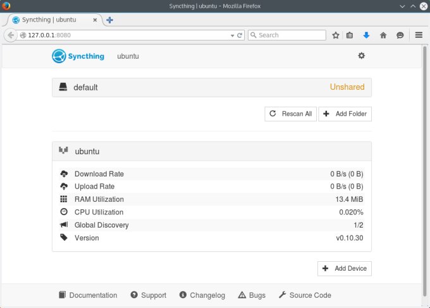The height and width of the screenshot is (308, 430).
Task: Click the 0.020% CPU value
Action: [x=351, y=212]
